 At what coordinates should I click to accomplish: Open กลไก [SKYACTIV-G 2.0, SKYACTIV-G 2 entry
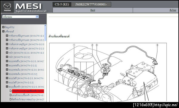pyautogui.click(x=26, y=53)
